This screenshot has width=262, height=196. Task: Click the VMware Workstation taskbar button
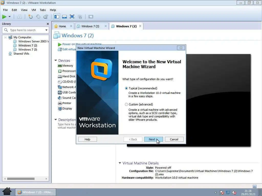(36, 192)
